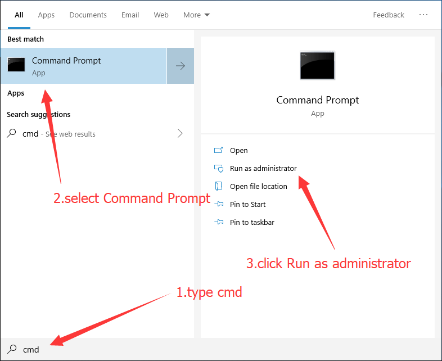The height and width of the screenshot is (361, 442).
Task: Click the Open icon in right panel
Action: coord(219,150)
